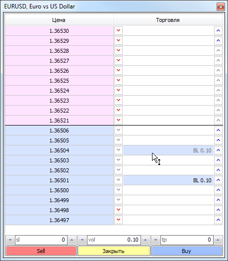The image size is (228, 261).
Task: Decrease the tp take profit value
Action: coord(156,240)
